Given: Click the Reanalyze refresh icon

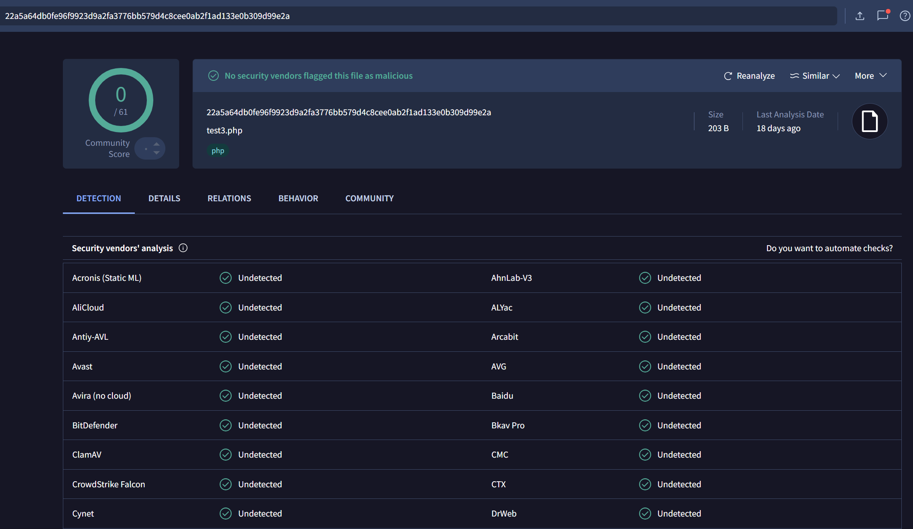Looking at the screenshot, I should pyautogui.click(x=728, y=76).
